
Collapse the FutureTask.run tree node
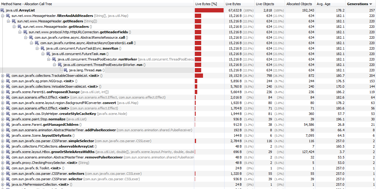click(x=43, y=54)
